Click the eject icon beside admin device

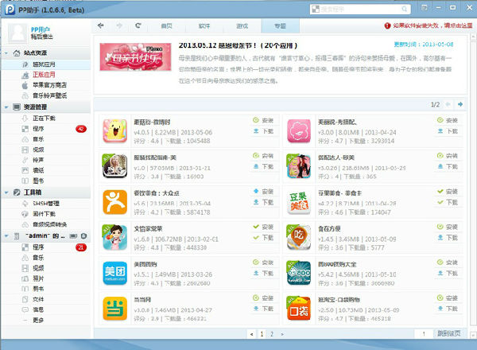tap(84, 236)
